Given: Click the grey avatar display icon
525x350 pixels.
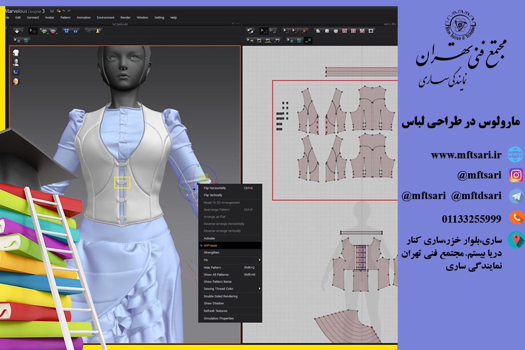Looking at the screenshot, I should pyautogui.click(x=16, y=62).
